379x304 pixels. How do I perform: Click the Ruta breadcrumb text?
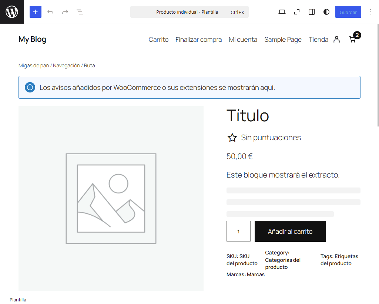tap(90, 66)
